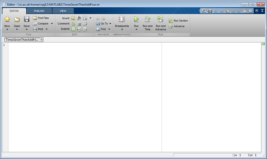Screen dimensions: 267x159
Task: Click the Run and Advance icon
Action: (x=161, y=19)
